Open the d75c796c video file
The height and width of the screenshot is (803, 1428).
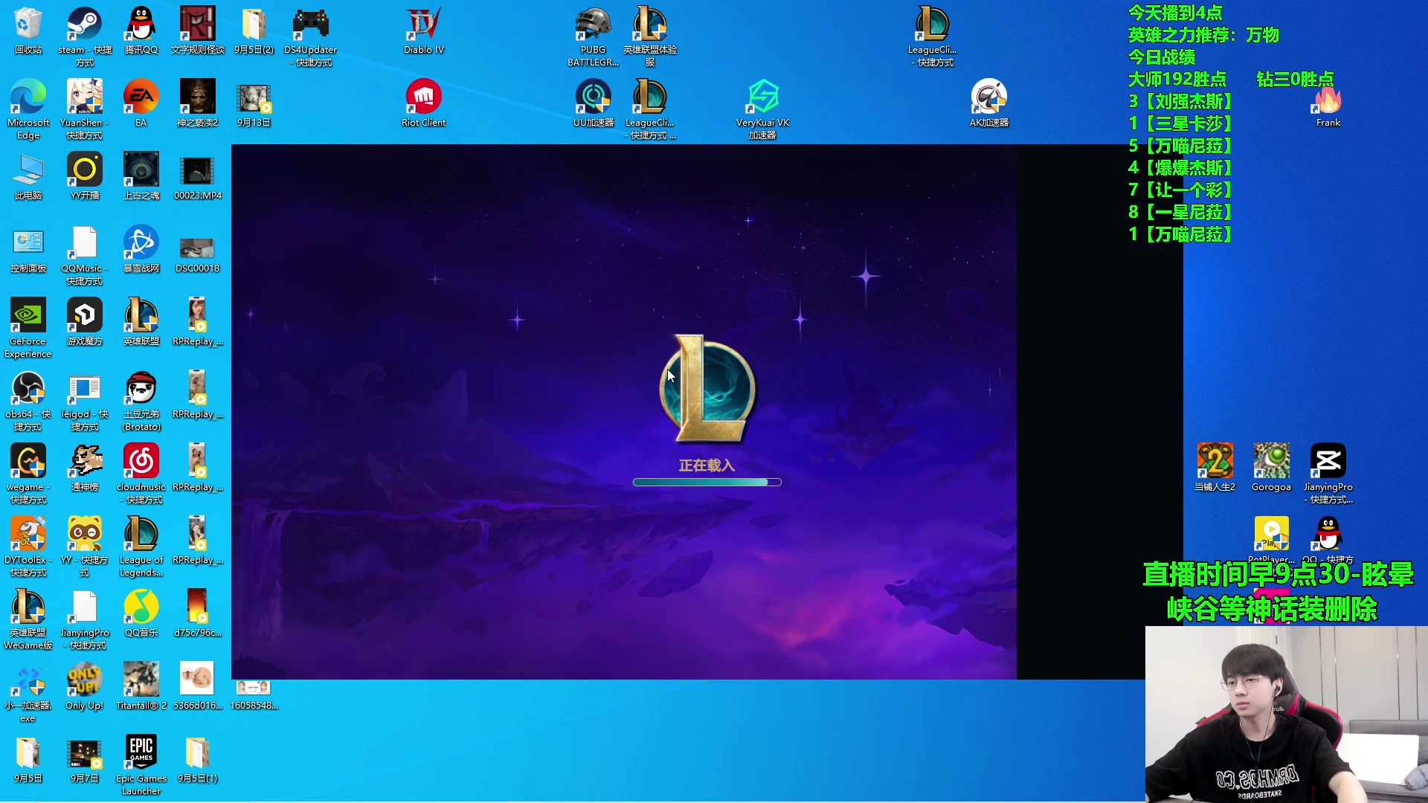point(198,613)
